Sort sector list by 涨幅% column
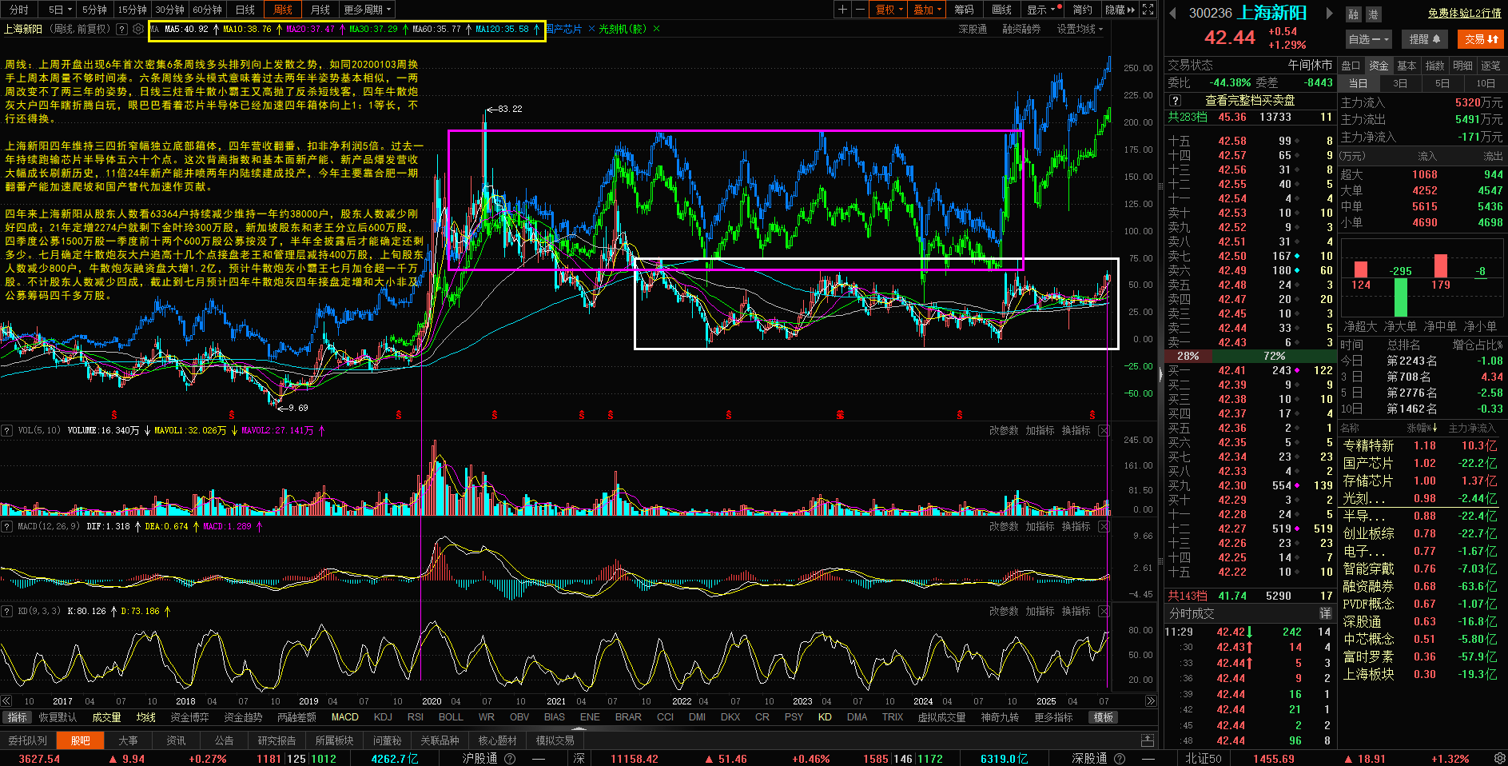The image size is (1508, 766). click(1422, 428)
